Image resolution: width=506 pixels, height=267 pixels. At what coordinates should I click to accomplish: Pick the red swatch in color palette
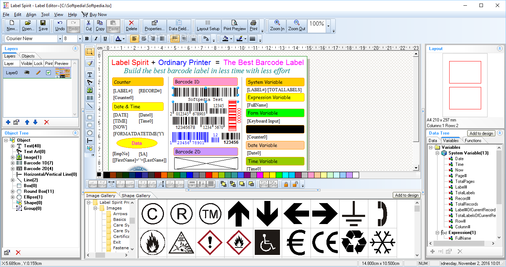point(209,175)
